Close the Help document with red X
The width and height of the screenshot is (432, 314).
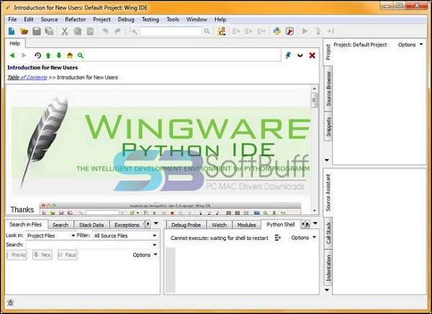pyautogui.click(x=312, y=55)
